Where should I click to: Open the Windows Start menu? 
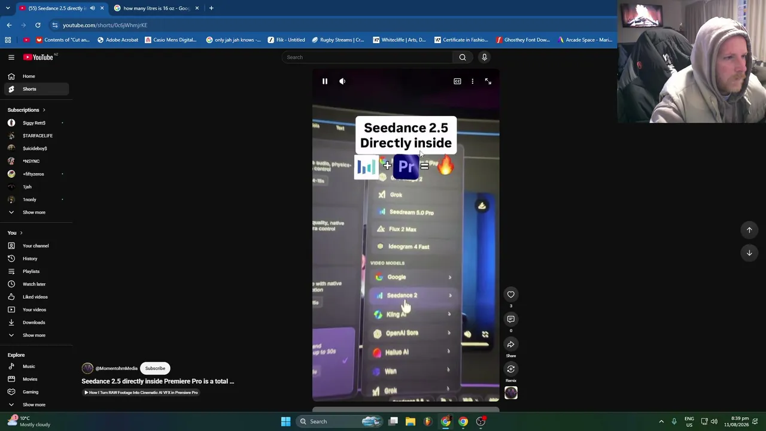tap(285, 421)
